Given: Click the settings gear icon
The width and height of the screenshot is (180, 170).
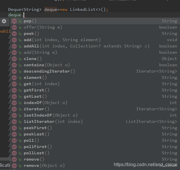Looking at the screenshot, I should [x=4, y=21].
